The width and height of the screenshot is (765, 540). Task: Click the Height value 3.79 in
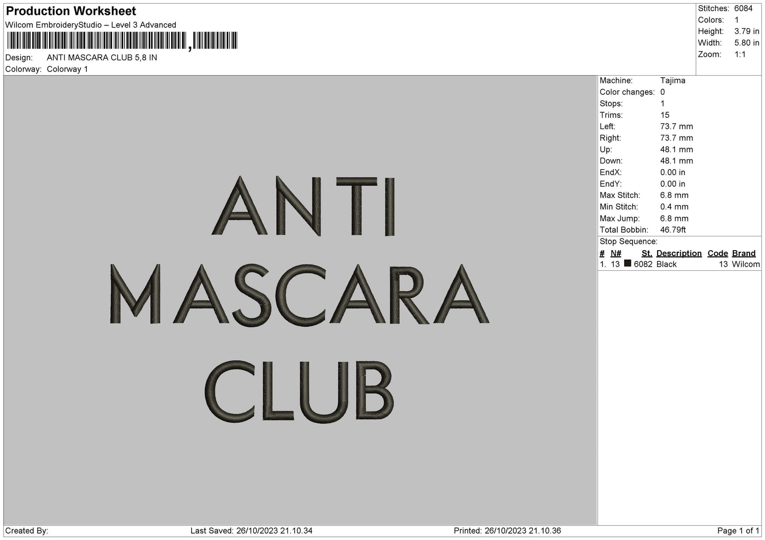(x=746, y=32)
